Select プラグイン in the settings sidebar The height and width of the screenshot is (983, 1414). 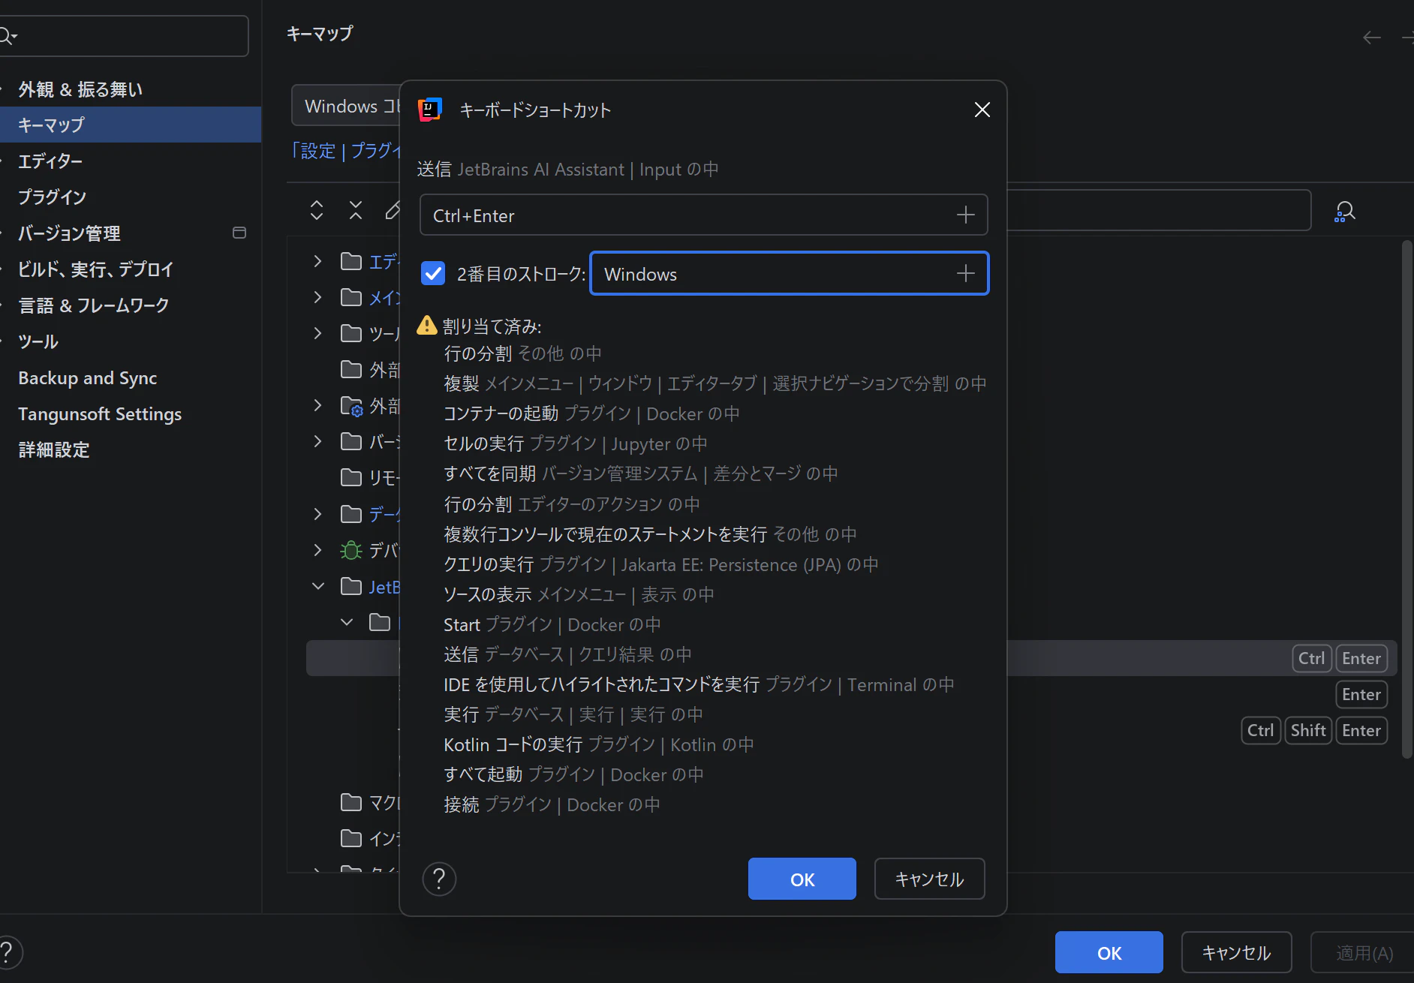tap(53, 197)
